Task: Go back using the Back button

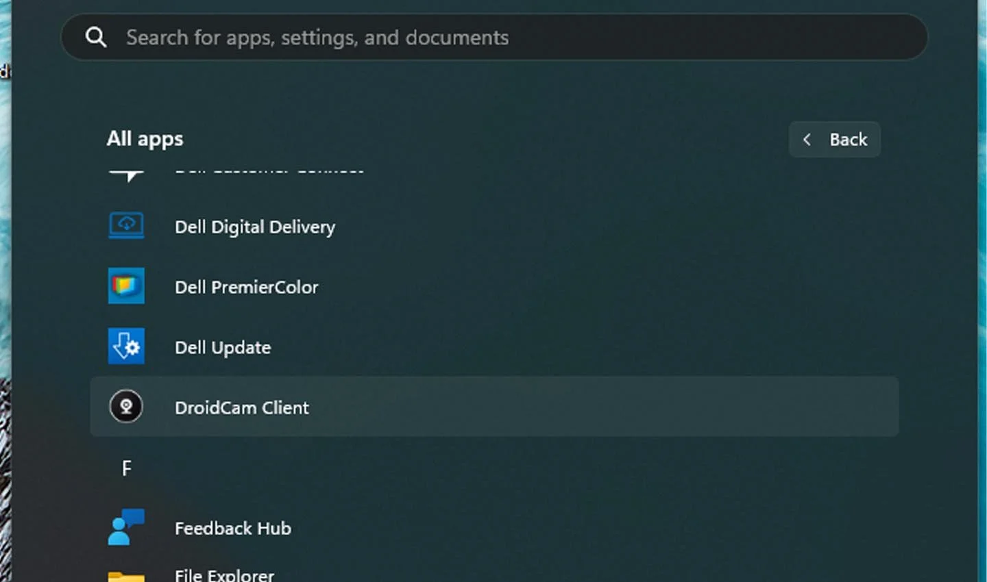Action: click(x=834, y=140)
